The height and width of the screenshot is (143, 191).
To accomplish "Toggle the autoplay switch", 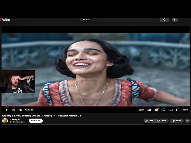I will [141, 110].
